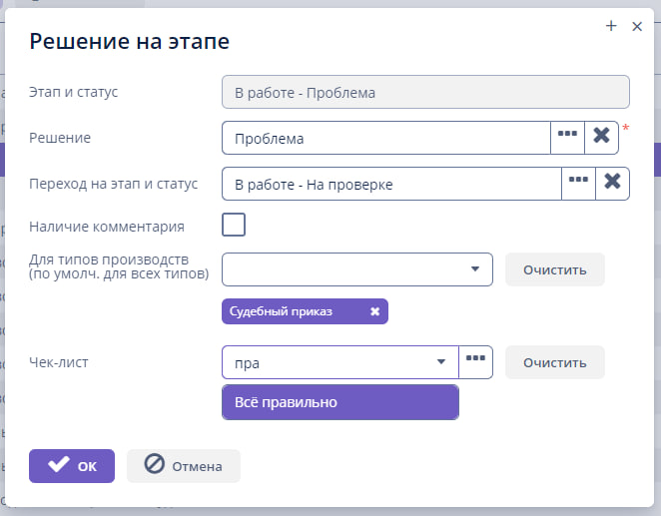The width and height of the screenshot is (661, 516).
Task: Expand the Чек-лист dropdown arrow
Action: 440,362
